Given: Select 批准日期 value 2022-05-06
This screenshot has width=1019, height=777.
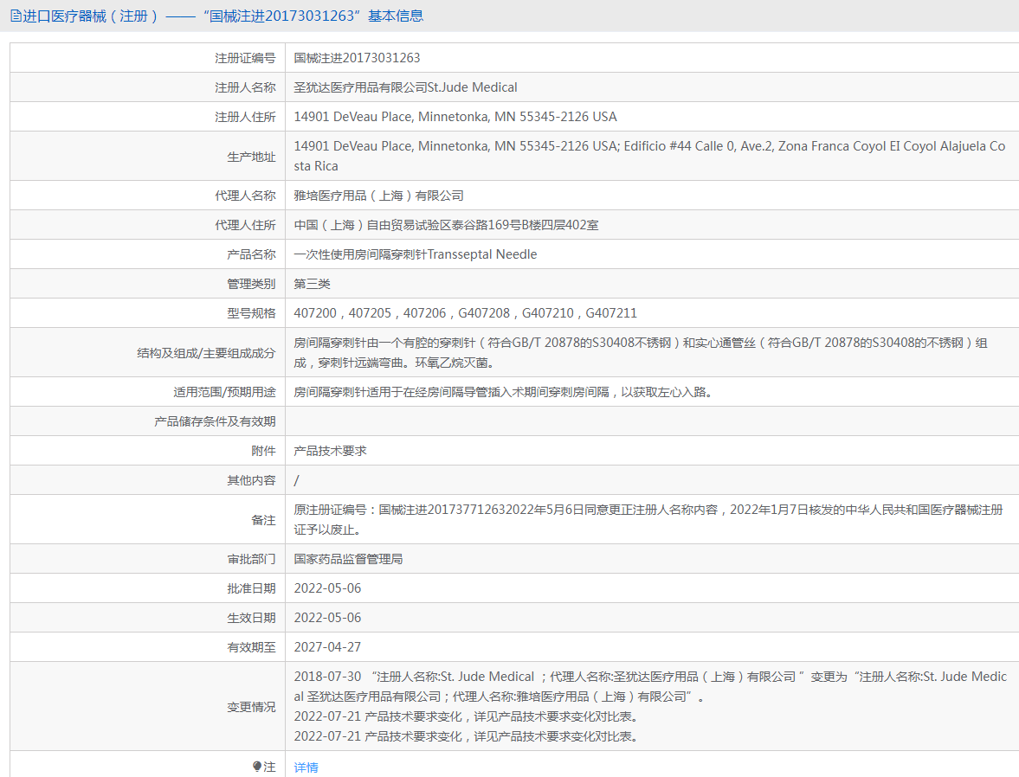Looking at the screenshot, I should (327, 588).
